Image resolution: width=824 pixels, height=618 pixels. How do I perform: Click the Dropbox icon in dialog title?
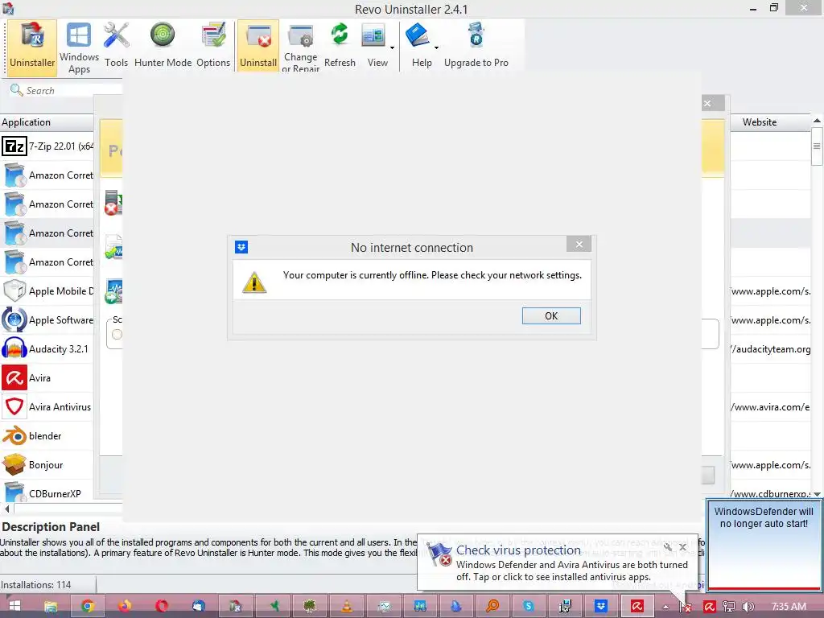click(x=241, y=247)
